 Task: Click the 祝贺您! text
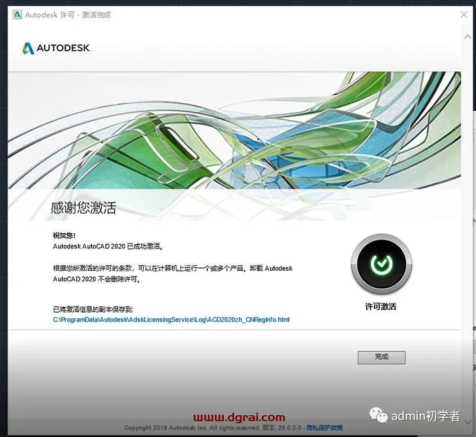(x=64, y=235)
